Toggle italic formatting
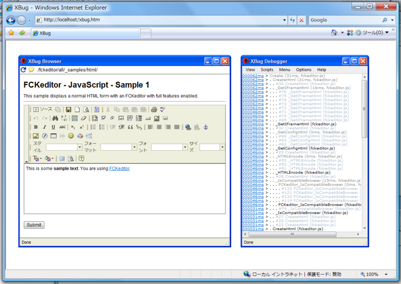 45,127
